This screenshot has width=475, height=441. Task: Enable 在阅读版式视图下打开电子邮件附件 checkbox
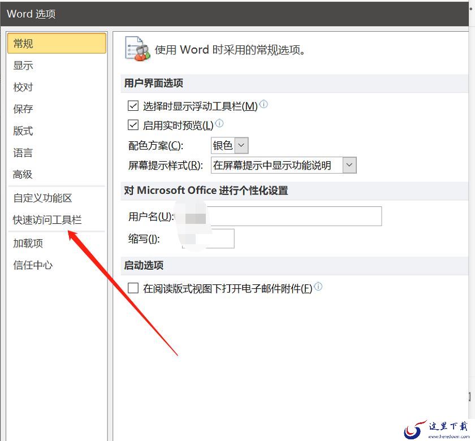click(133, 288)
